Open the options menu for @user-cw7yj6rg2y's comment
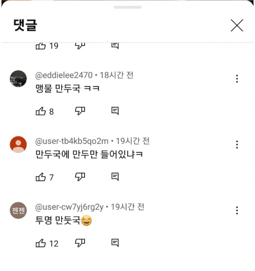The width and height of the screenshot is (255, 271). pos(237,210)
